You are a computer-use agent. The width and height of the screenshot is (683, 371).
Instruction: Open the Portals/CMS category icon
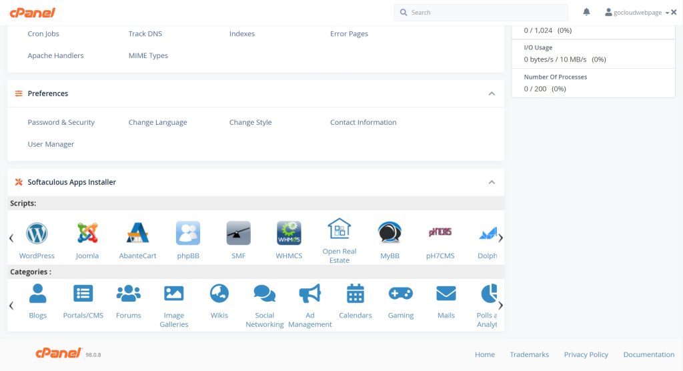(83, 294)
